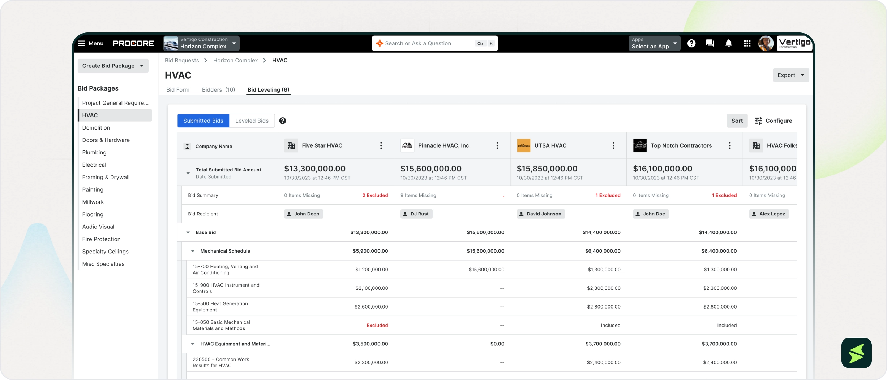Viewport: 887px width, 380px height.
Task: Click the Configure sliders icon
Action: tap(758, 121)
